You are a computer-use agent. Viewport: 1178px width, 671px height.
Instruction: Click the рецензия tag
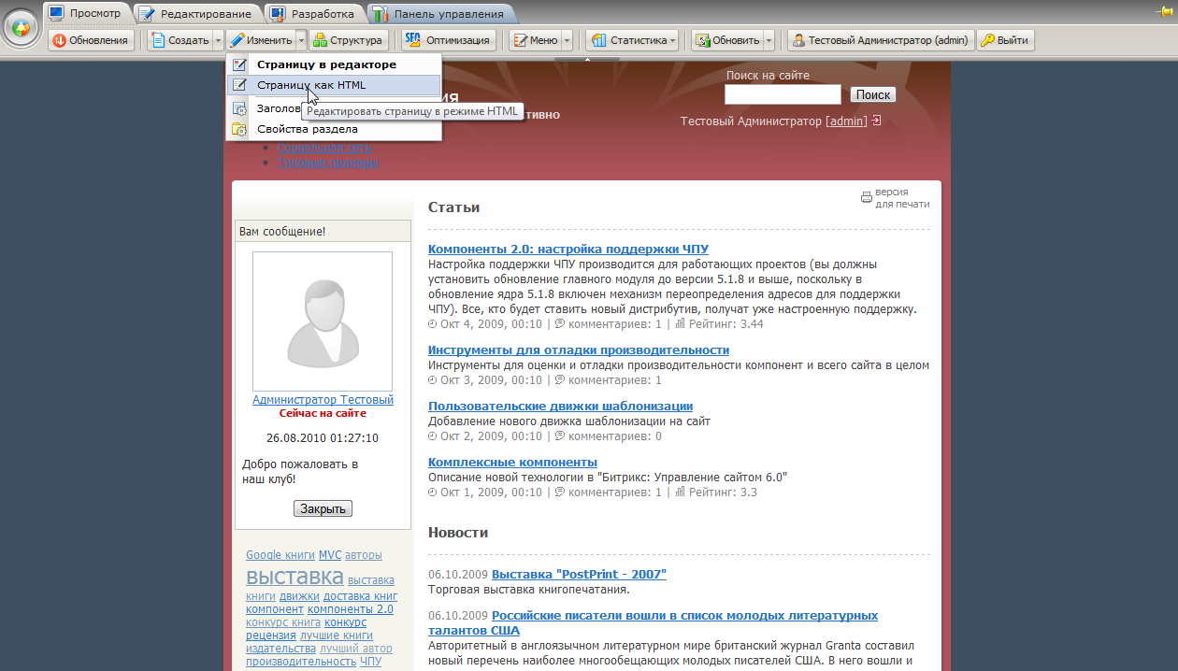pyautogui.click(x=271, y=635)
